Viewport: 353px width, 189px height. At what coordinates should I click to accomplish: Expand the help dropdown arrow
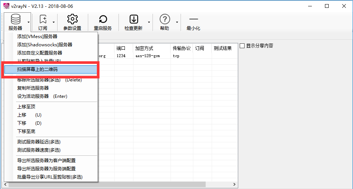[x=176, y=22]
